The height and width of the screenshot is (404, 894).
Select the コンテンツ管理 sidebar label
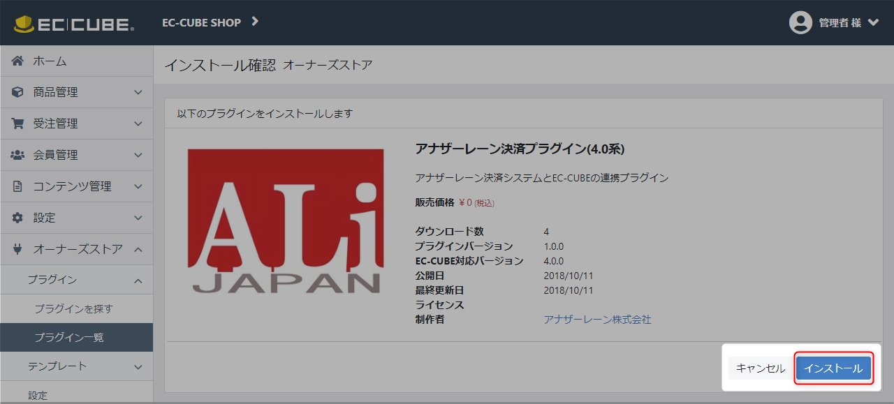point(73,186)
